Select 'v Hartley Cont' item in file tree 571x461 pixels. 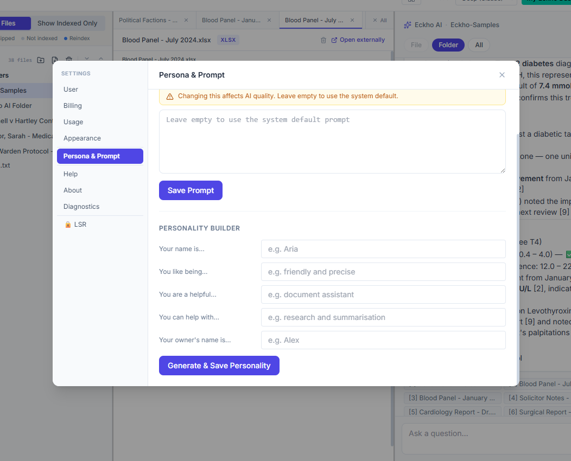coord(26,121)
